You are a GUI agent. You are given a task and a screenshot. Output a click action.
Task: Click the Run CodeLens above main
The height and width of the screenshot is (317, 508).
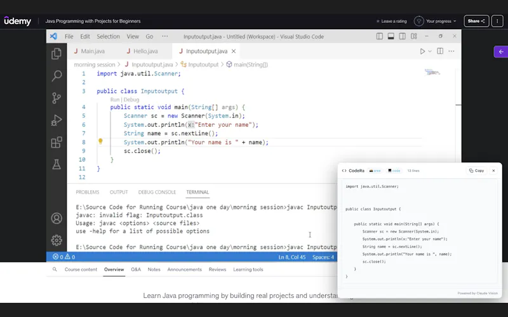coord(115,100)
